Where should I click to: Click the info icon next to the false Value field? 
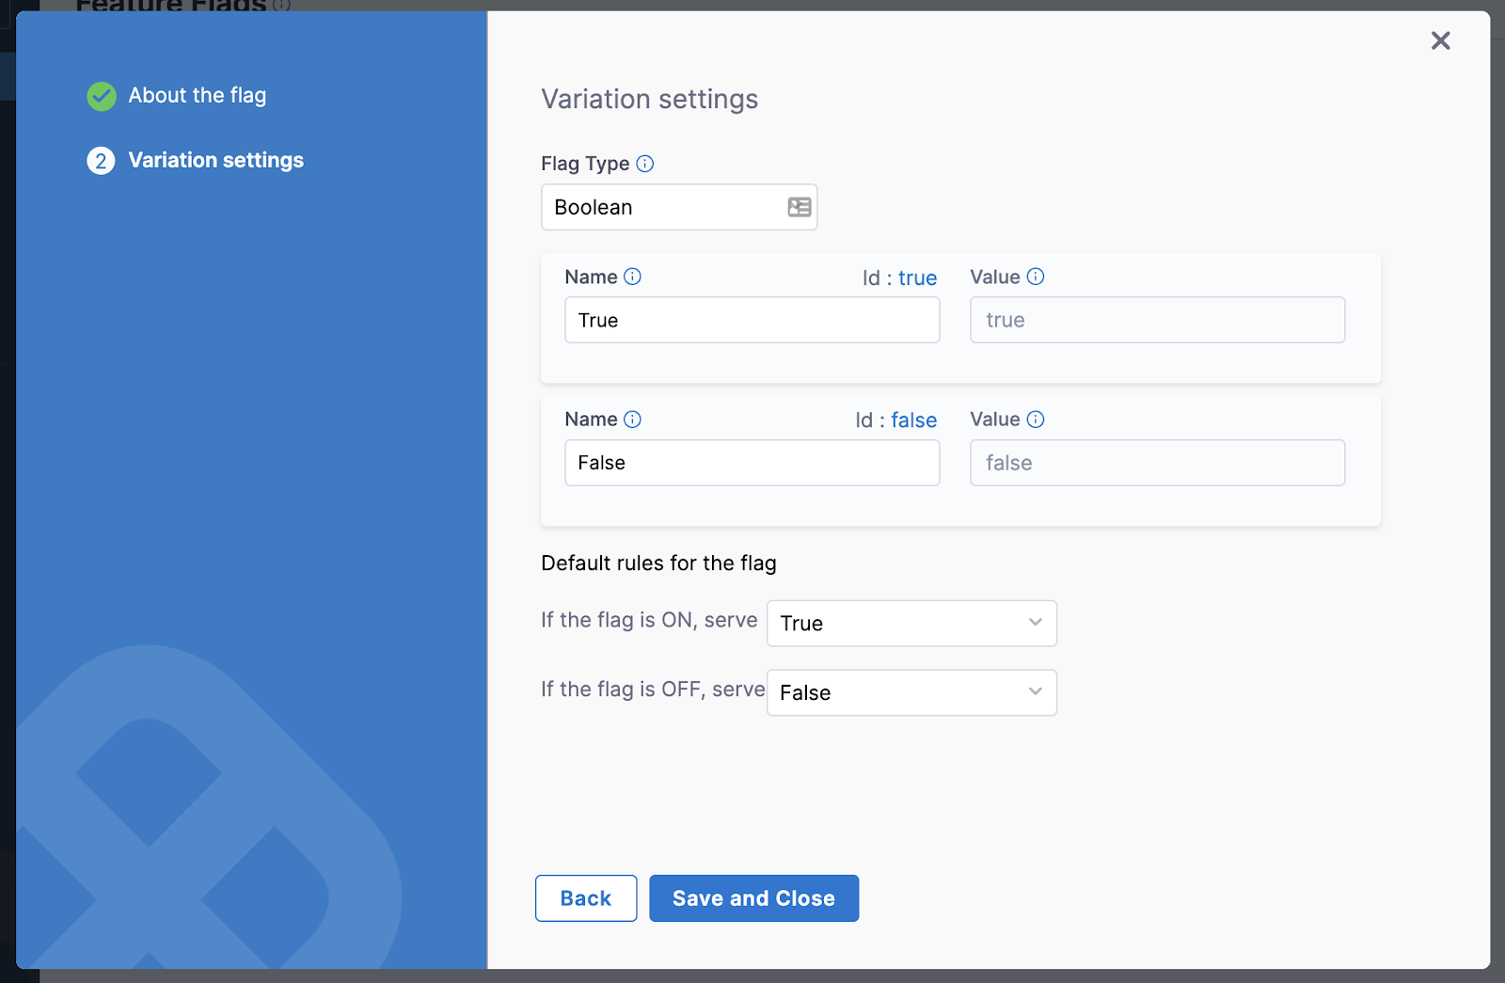click(x=1037, y=420)
